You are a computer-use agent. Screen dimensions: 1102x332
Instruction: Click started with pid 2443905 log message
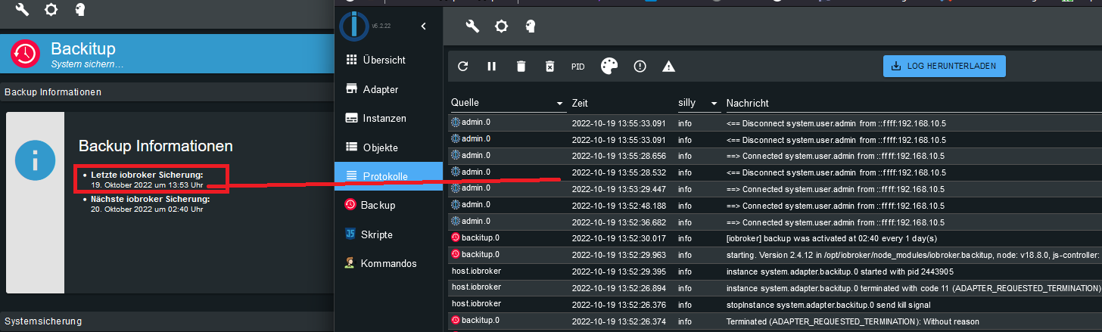pos(839,271)
